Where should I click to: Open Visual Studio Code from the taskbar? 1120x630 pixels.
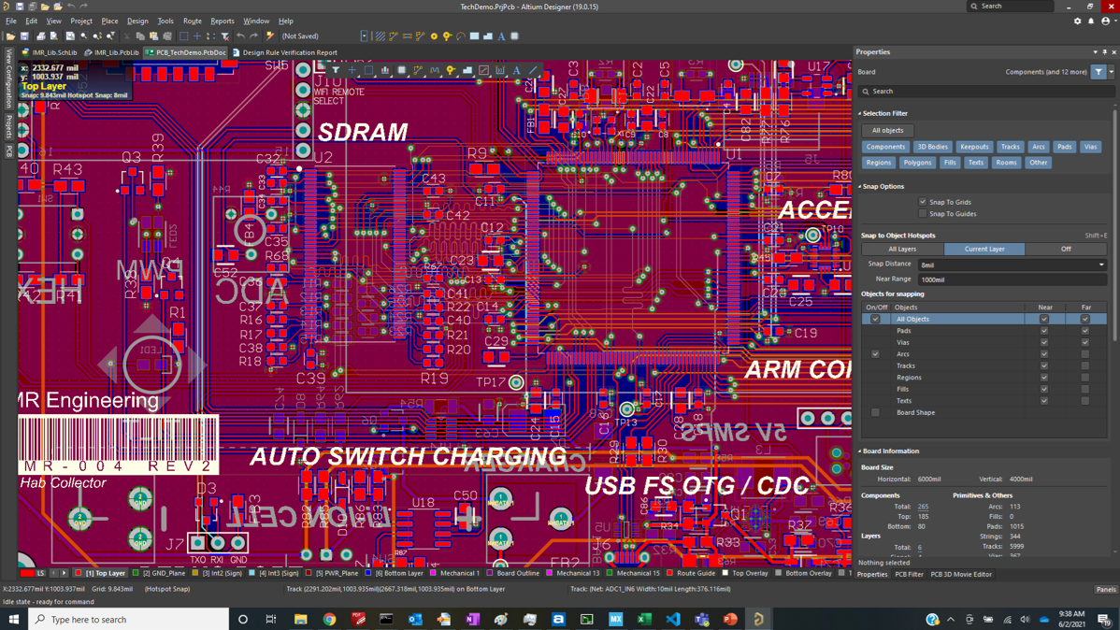[673, 620]
